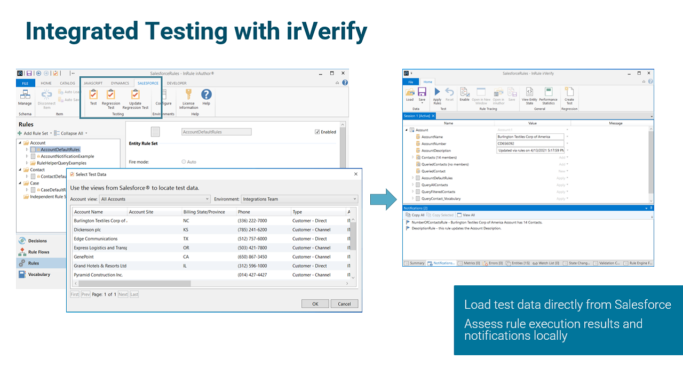Click Copy All in Notifications panel
Screen dimensions: 683x384
[415, 215]
